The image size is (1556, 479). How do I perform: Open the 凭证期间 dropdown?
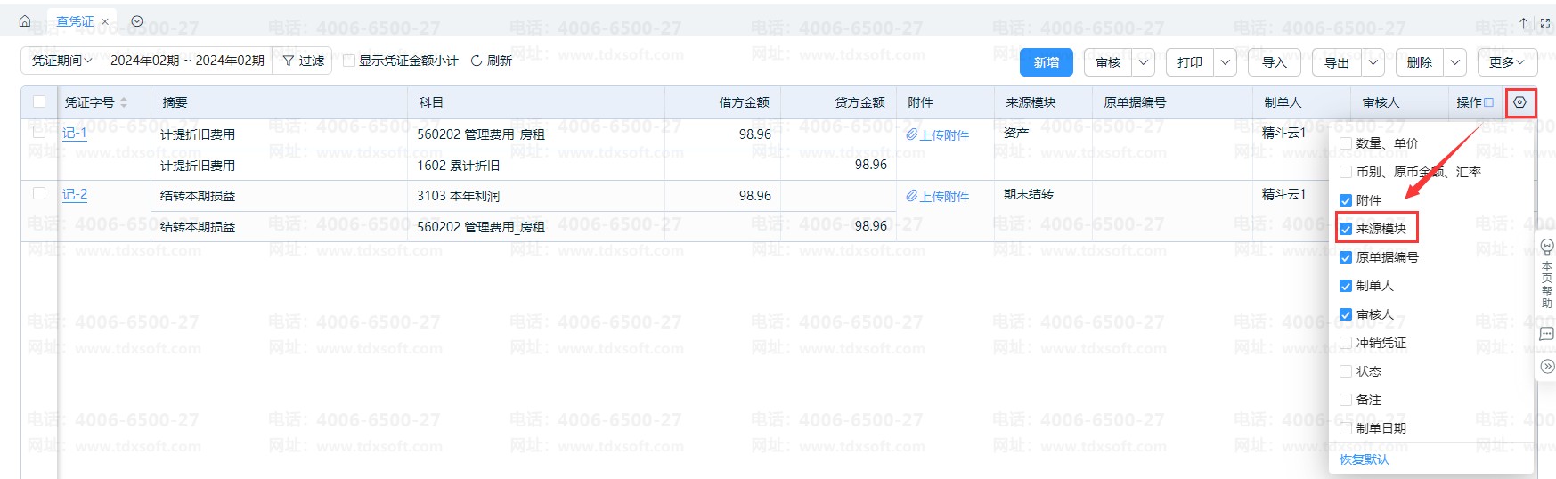pyautogui.click(x=61, y=61)
